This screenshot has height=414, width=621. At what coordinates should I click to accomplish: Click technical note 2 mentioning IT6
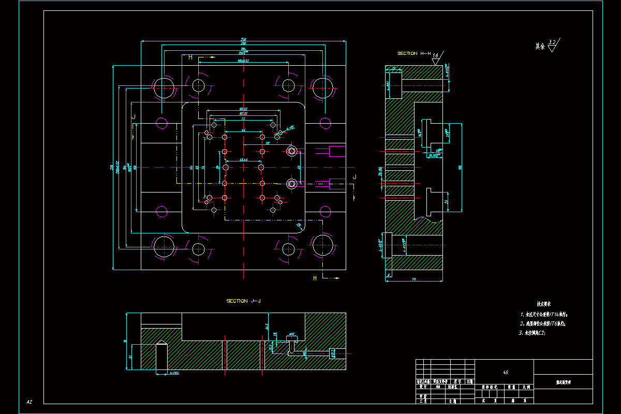click(x=543, y=323)
